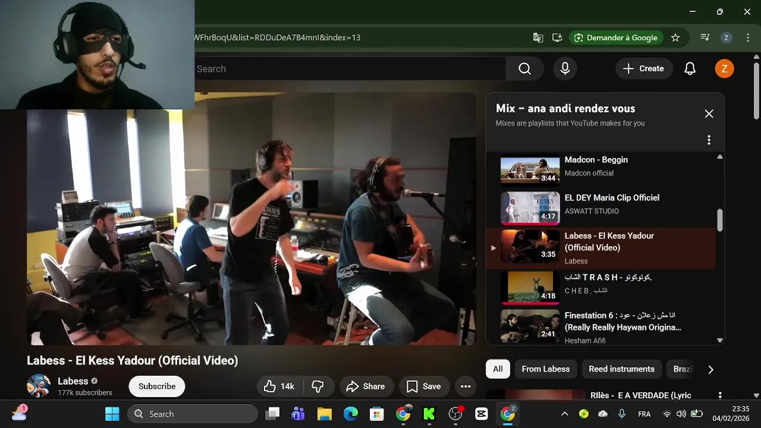Click the translate page icon in address bar
The image size is (761, 428).
click(538, 37)
